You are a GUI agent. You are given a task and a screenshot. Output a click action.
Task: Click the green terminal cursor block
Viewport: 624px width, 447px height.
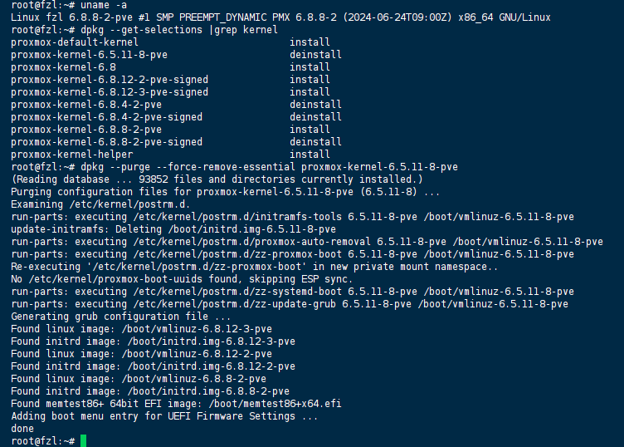(x=83, y=441)
